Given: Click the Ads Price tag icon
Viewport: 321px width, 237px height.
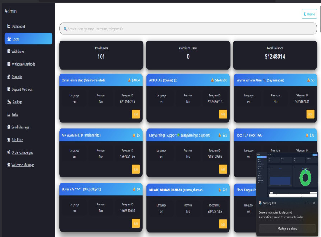Looking at the screenshot, I should click(9, 140).
